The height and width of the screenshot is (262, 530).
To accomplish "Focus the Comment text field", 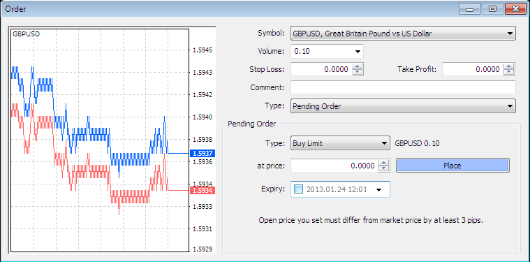I will tap(403, 87).
